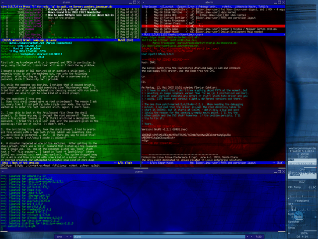
Task: Open window menu dot of bottom aterm window
Action: (2, 171)
